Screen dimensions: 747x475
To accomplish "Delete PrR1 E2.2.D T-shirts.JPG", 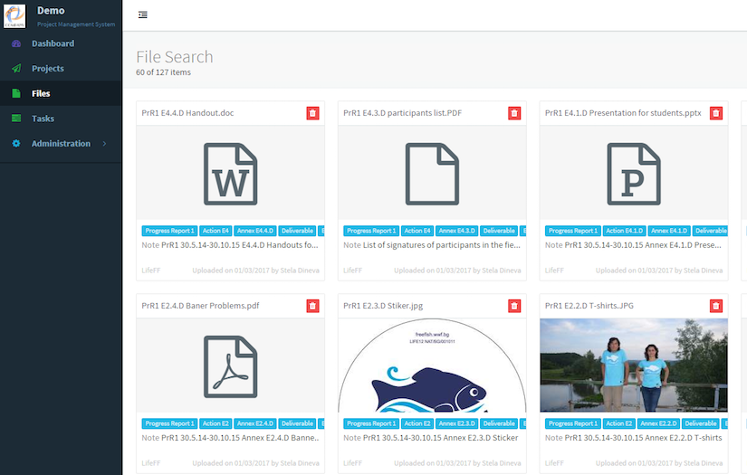I will coord(716,306).
